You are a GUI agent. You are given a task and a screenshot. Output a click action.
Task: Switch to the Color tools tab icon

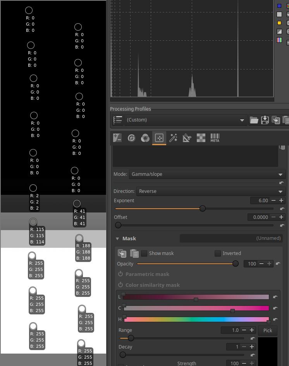(145, 138)
